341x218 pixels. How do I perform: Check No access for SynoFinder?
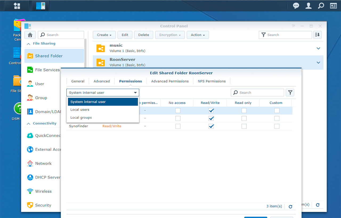178,126
